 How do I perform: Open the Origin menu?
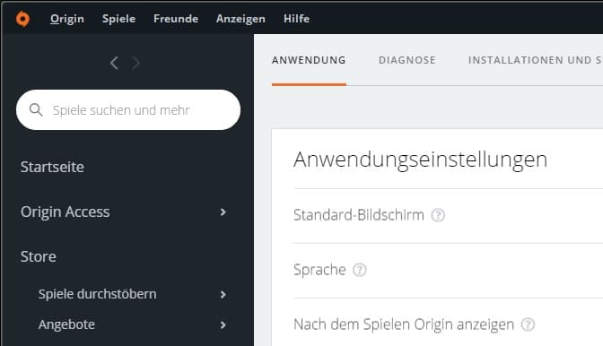(x=67, y=19)
